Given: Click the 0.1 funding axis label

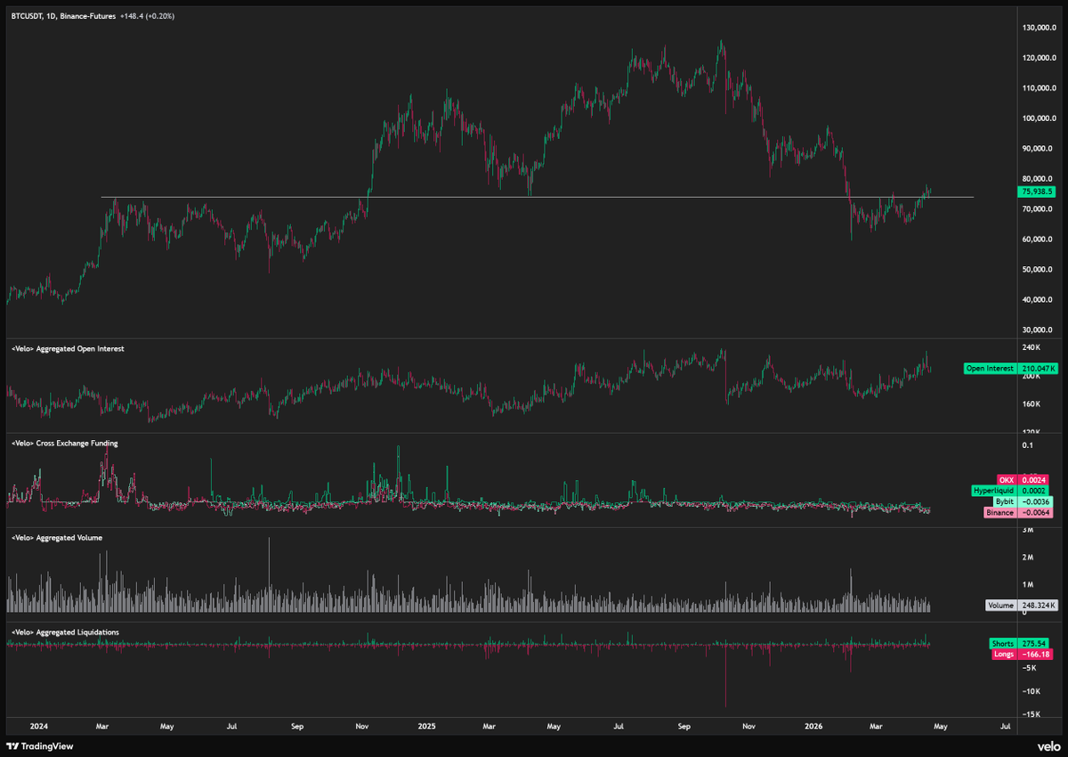Looking at the screenshot, I should pos(1027,445).
